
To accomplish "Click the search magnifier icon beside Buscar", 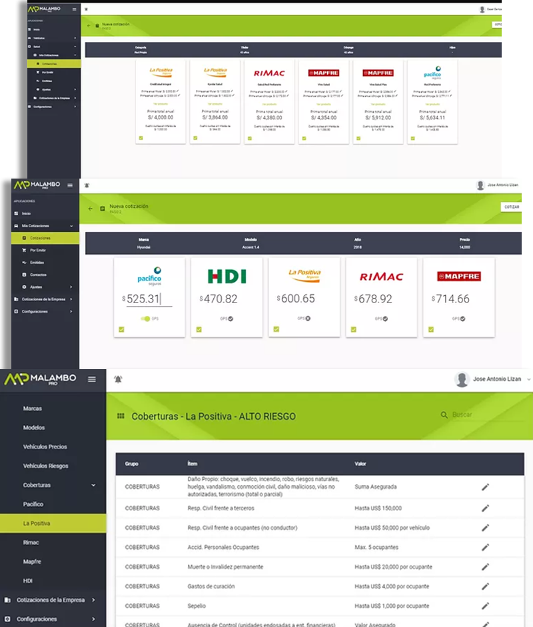I will pyautogui.click(x=444, y=415).
